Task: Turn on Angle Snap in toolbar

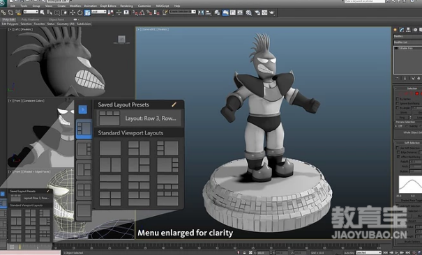Action: coord(142,13)
